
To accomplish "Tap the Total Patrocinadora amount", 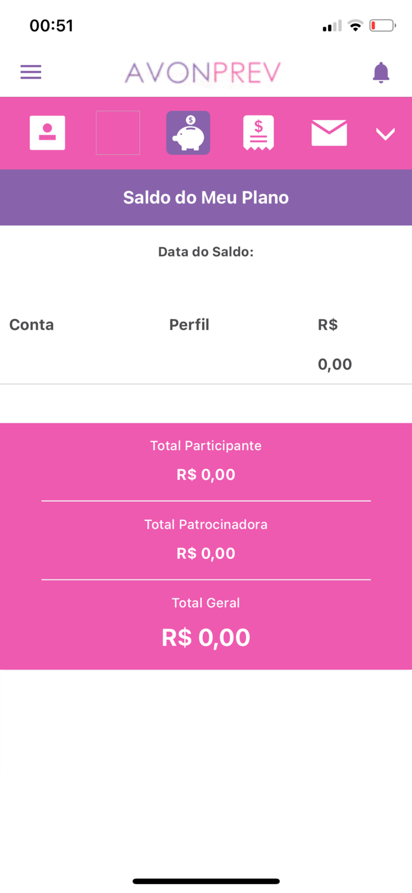I will point(206,553).
